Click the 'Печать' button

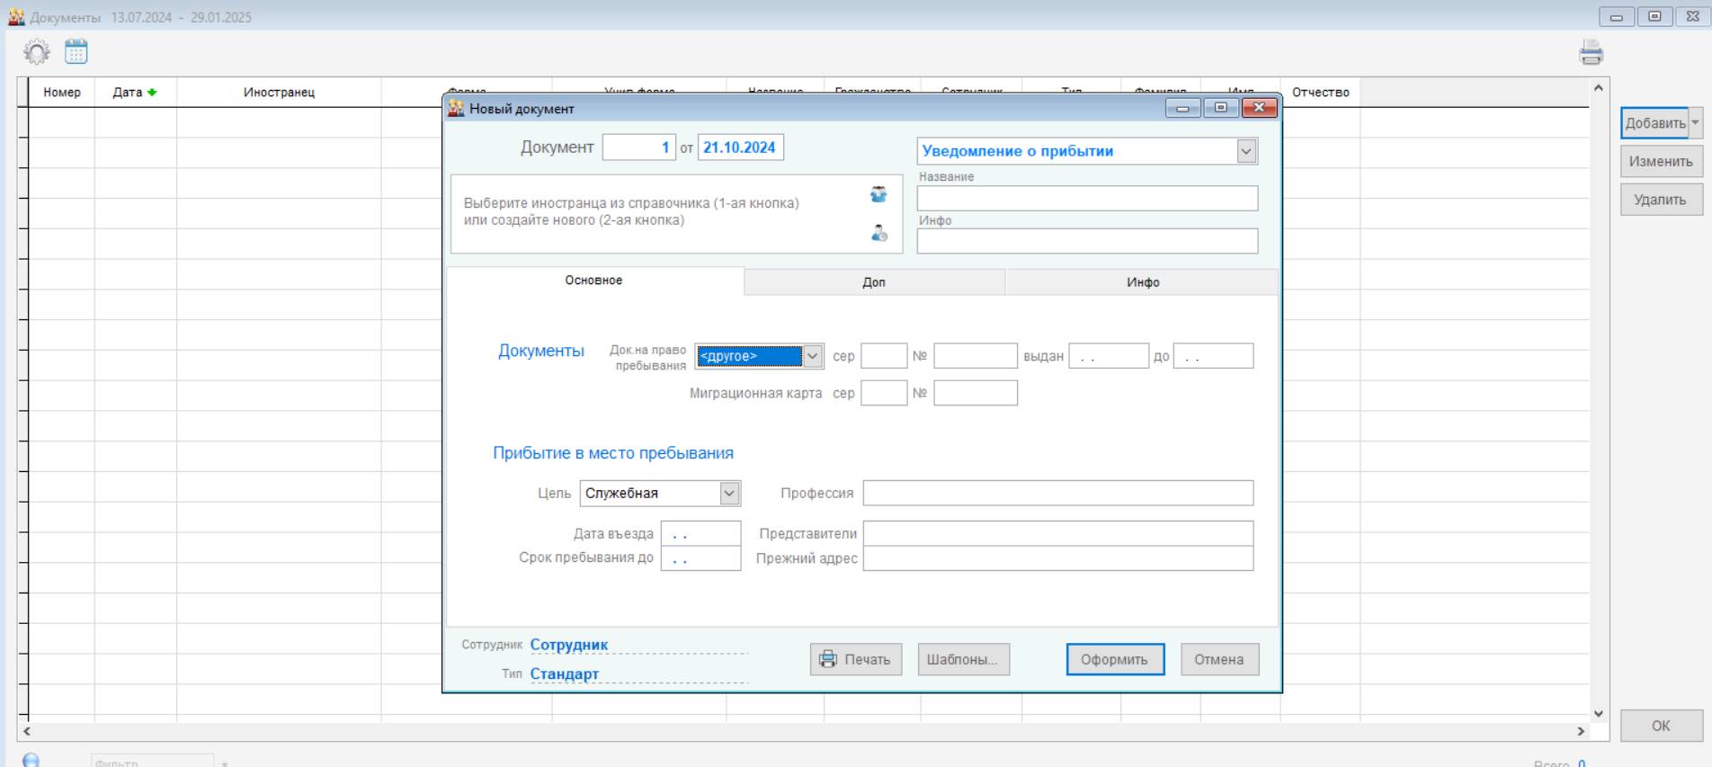tap(856, 659)
